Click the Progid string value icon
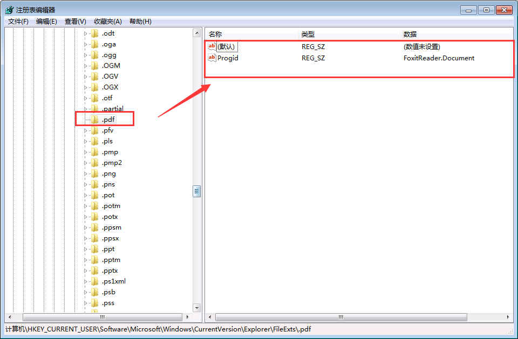Screen dimensions: 518x339 212,58
